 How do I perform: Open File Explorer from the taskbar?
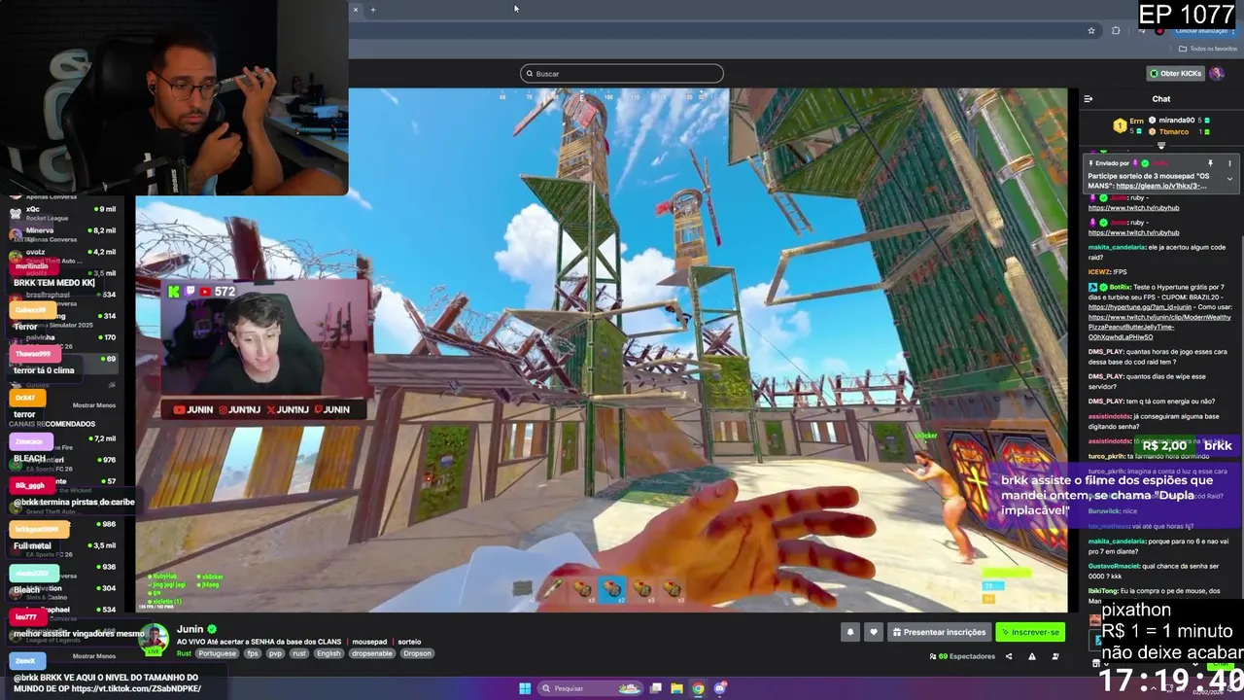pos(676,688)
